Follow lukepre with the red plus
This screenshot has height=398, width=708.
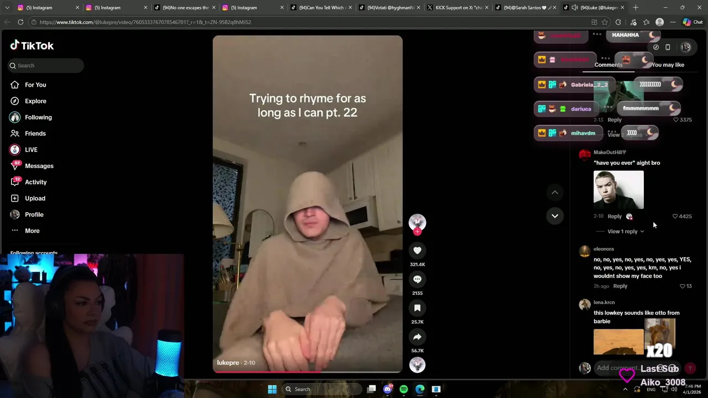(417, 232)
